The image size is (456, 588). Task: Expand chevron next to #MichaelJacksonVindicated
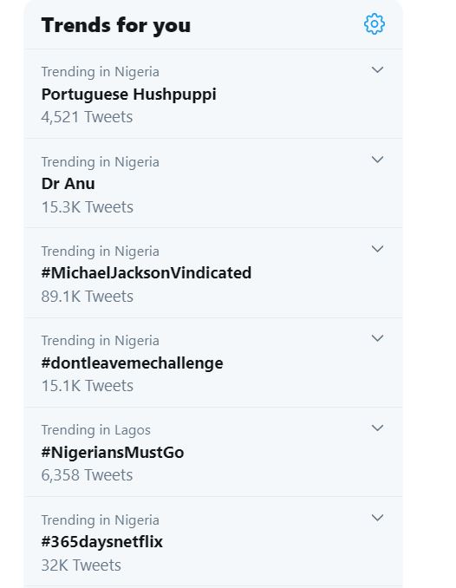[377, 249]
